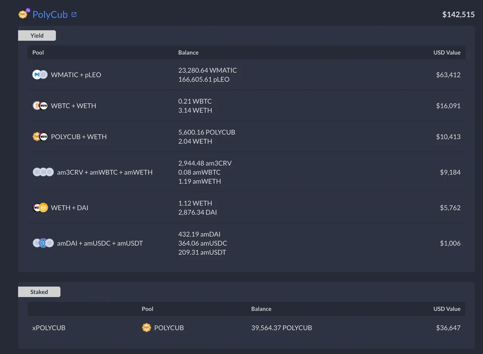Open the PolyCub title link
Viewport: 483px width, 354px height.
point(50,14)
